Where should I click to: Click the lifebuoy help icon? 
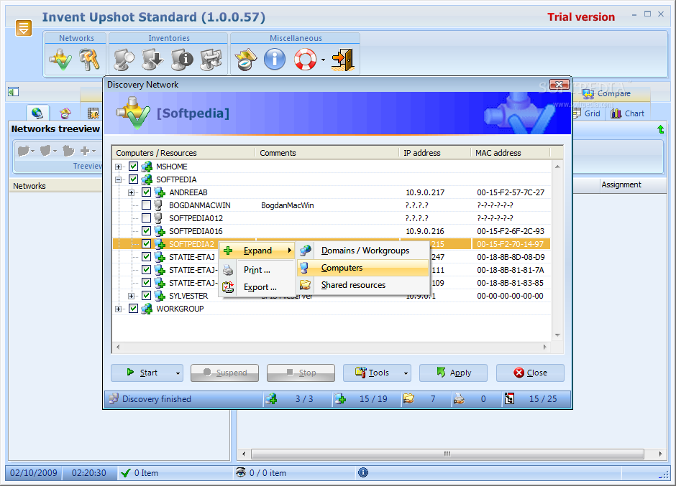click(x=305, y=60)
